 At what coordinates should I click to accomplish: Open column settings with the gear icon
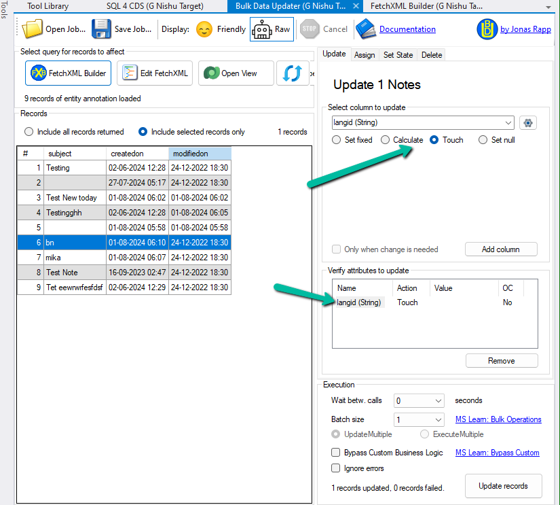click(x=528, y=122)
